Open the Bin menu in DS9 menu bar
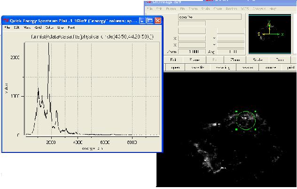This screenshot has height=189, width=297. pyautogui.click(x=182, y=9)
